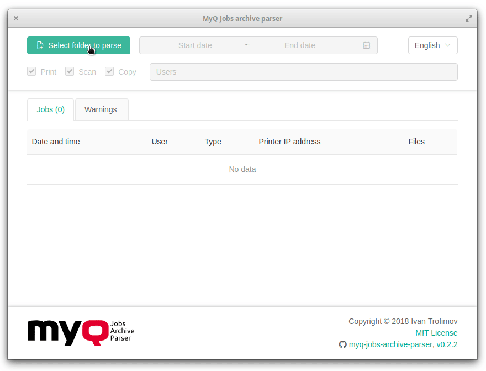The image size is (486, 371).
Task: Maximize the window using the expand icon
Action: coord(469,18)
